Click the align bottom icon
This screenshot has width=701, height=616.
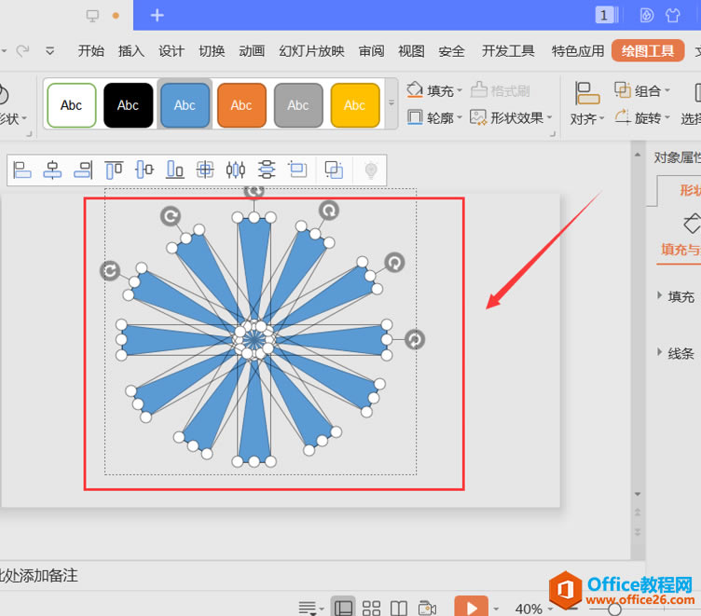click(x=175, y=170)
